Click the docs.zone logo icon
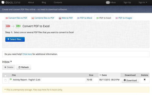The height and width of the screenshot is (95, 152). (3, 2)
